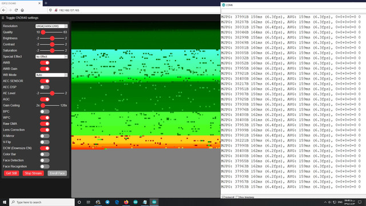Image resolution: width=366 pixels, height=206 pixels.
Task: Click the Get Still button
Action: click(x=11, y=173)
